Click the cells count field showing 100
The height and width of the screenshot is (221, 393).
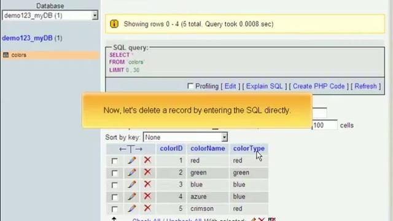[325, 125]
